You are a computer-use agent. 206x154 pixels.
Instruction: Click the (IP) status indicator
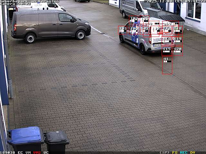(x=164, y=152)
